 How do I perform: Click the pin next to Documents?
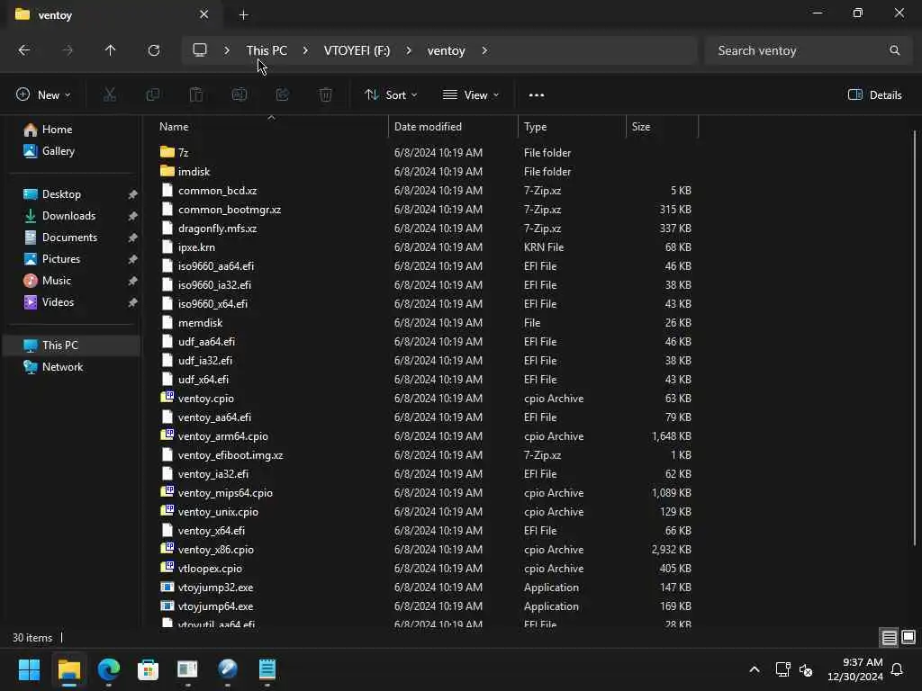[132, 238]
